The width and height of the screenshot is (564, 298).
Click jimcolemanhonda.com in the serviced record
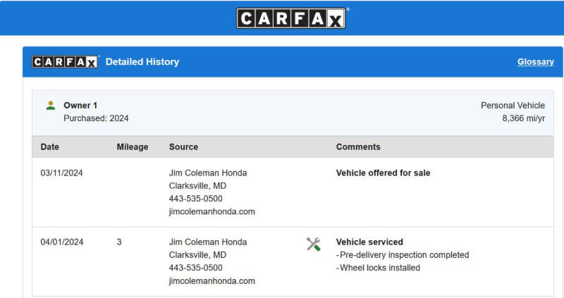tap(212, 281)
